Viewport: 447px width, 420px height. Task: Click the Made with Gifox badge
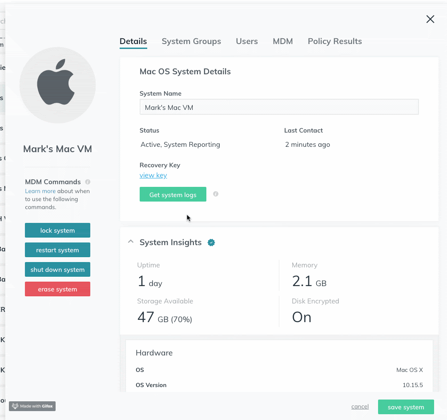pos(32,406)
